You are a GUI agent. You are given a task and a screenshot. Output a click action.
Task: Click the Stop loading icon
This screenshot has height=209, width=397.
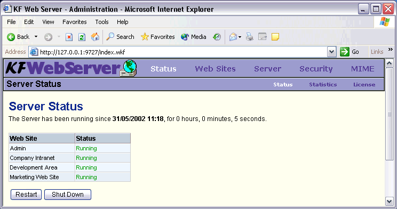tap(69, 37)
